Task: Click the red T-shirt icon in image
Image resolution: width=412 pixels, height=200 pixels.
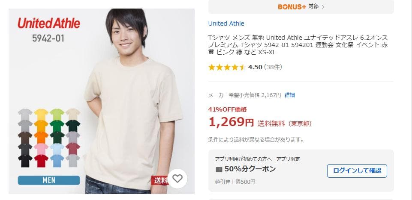Action: point(41,161)
